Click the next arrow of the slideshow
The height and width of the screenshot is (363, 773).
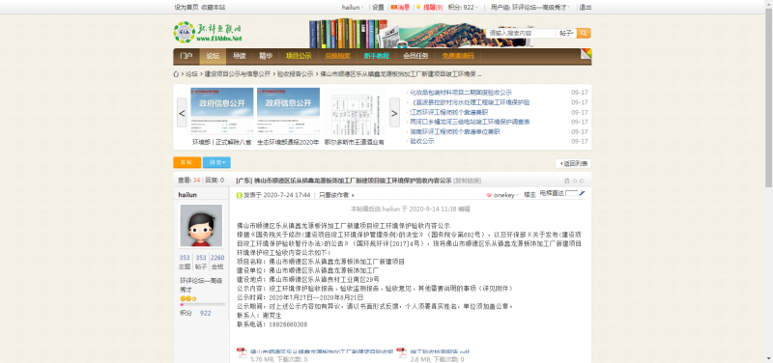point(394,112)
